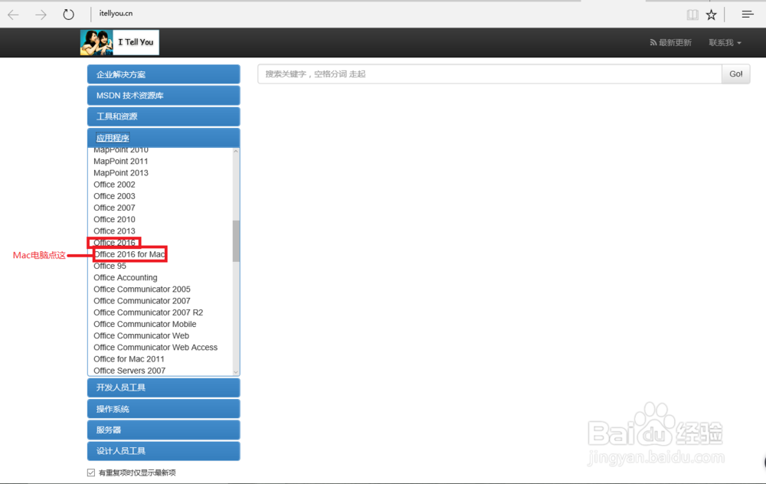Image resolution: width=766 pixels, height=484 pixels.
Task: Click the application list scrollbar thumb
Action: 236,240
